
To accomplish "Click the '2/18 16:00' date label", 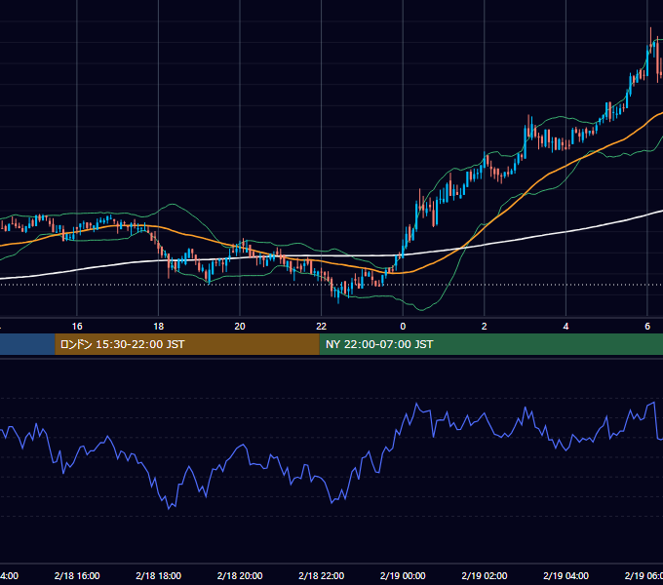I will click(77, 575).
